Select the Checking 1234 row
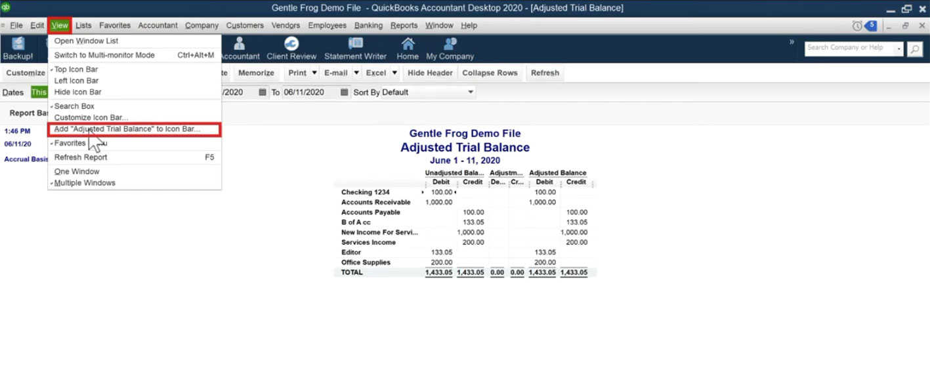The width and height of the screenshot is (930, 366). [465, 192]
